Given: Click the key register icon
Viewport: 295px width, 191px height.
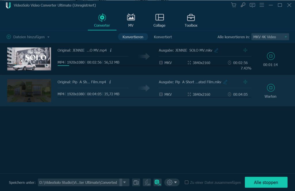Looking at the screenshot, I should (x=243, y=5).
